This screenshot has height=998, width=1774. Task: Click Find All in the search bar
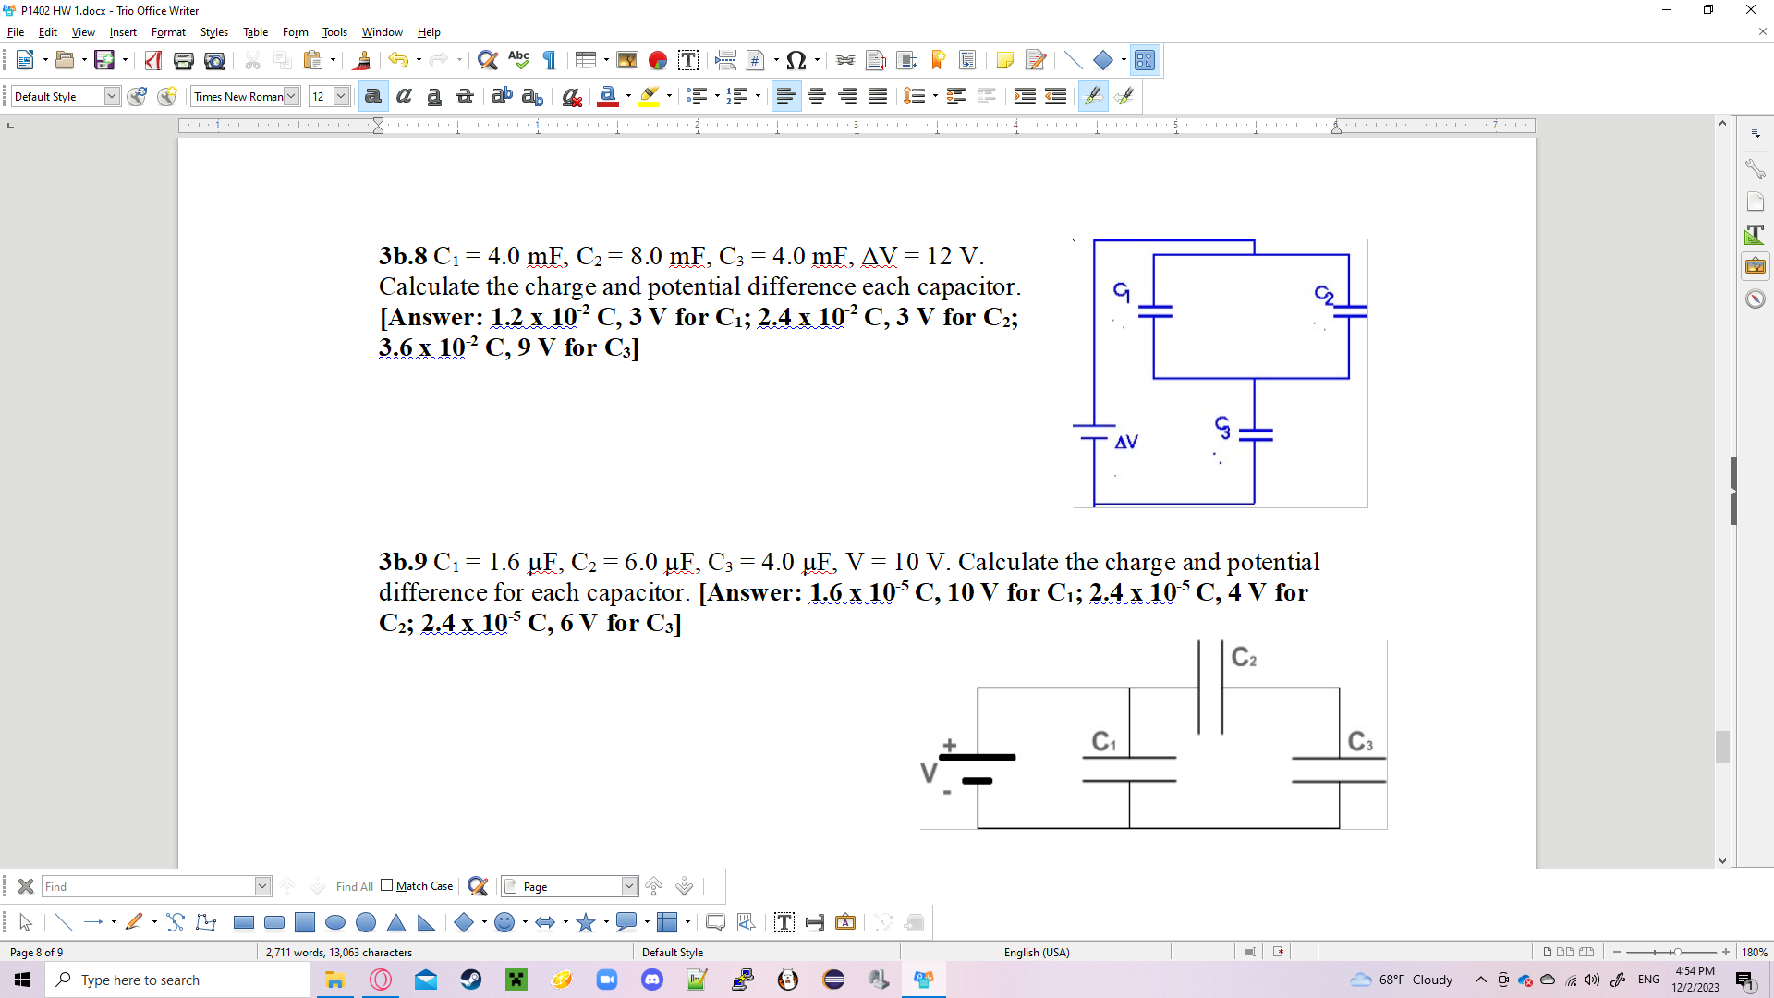pyautogui.click(x=354, y=886)
